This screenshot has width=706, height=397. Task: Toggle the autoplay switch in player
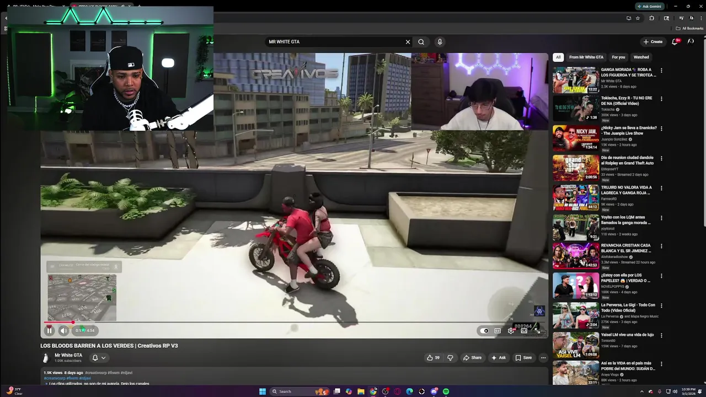click(x=484, y=331)
